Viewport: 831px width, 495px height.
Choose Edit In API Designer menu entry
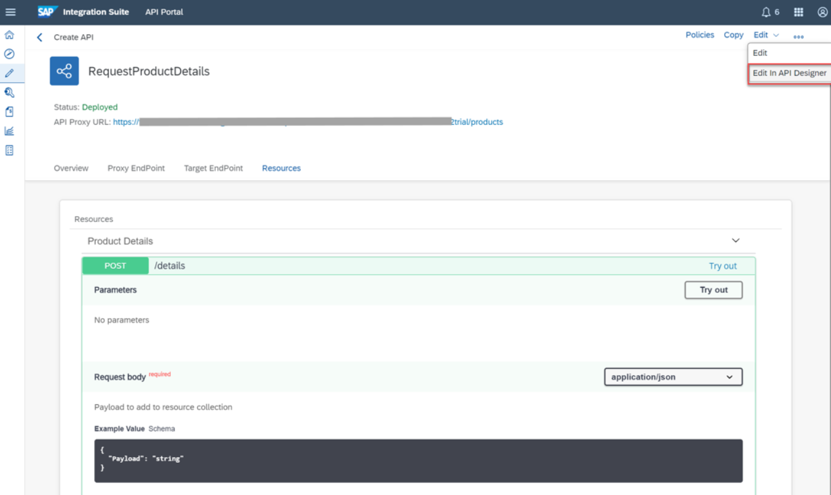coord(790,73)
